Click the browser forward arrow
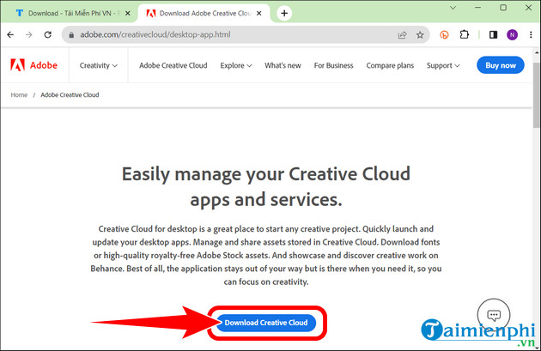 point(29,34)
